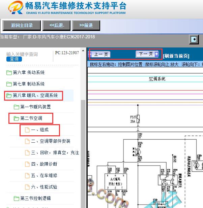Click the PC.123-21907 code text
The image size is (203, 208).
tap(67, 53)
